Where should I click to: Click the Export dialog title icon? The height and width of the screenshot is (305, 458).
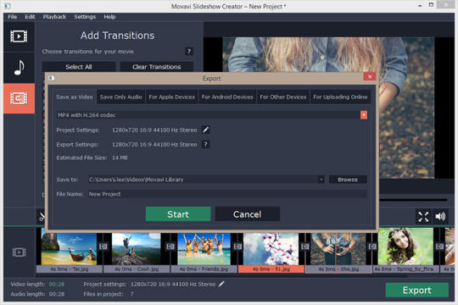pyautogui.click(x=52, y=78)
